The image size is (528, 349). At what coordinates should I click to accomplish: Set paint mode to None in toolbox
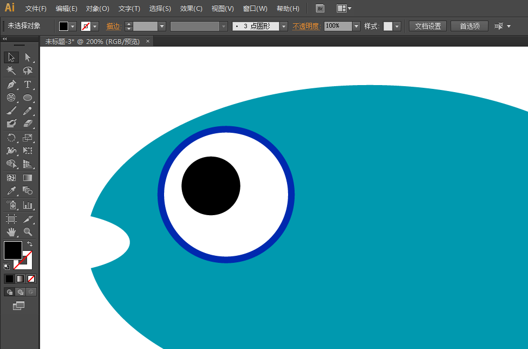point(31,279)
